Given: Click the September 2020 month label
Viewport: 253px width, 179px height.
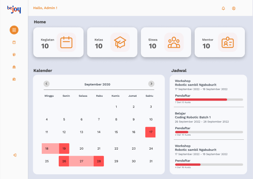Looking at the screenshot, I should (x=97, y=84).
